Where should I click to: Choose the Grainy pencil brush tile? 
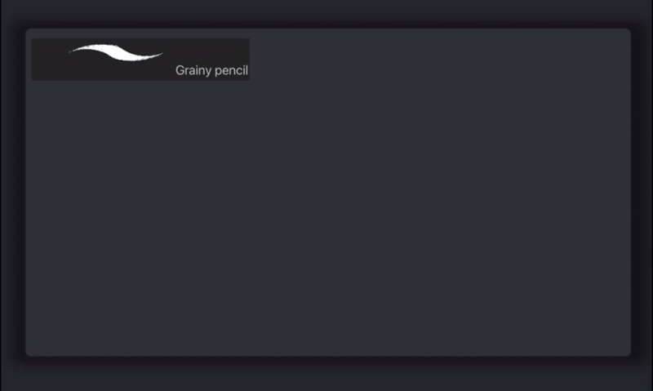click(x=140, y=59)
